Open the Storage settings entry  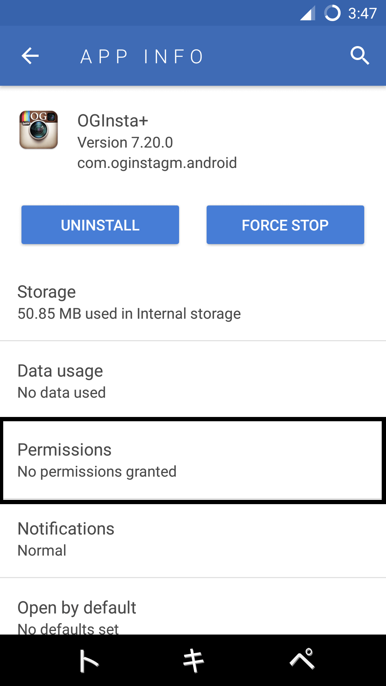click(x=193, y=302)
